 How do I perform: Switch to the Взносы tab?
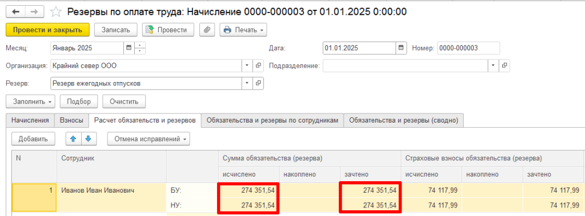pos(71,120)
